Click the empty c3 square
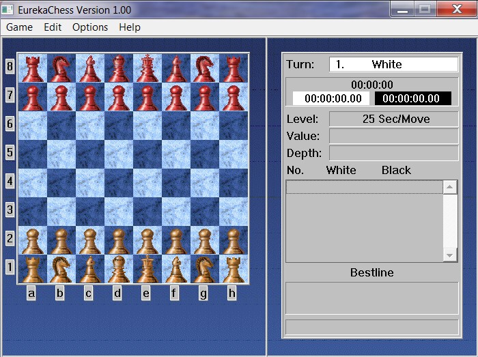Image resolution: width=478 pixels, height=357 pixels. coord(90,212)
